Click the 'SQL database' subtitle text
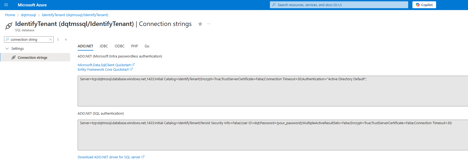468x162 pixels. 25,30
